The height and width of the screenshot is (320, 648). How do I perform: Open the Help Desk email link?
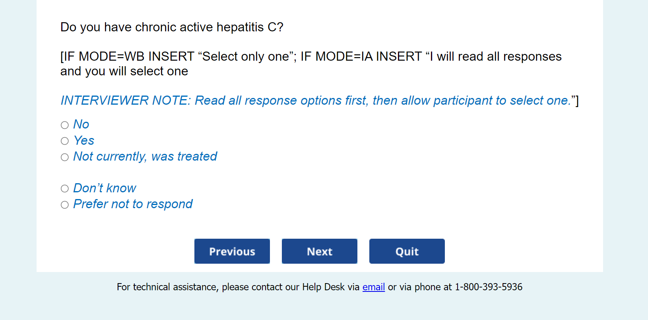pyautogui.click(x=373, y=287)
